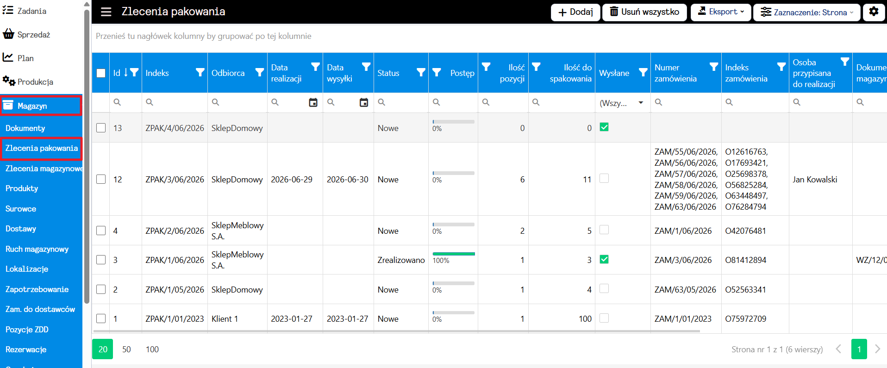Click 0% progress bar for ZPAK/1/01/2023
Screen dimensions: 887x368
[454, 312]
